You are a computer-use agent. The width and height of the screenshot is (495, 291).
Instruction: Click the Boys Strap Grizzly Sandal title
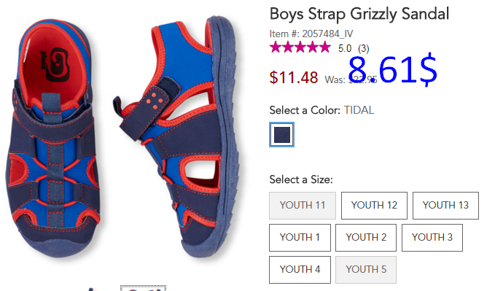point(359,14)
